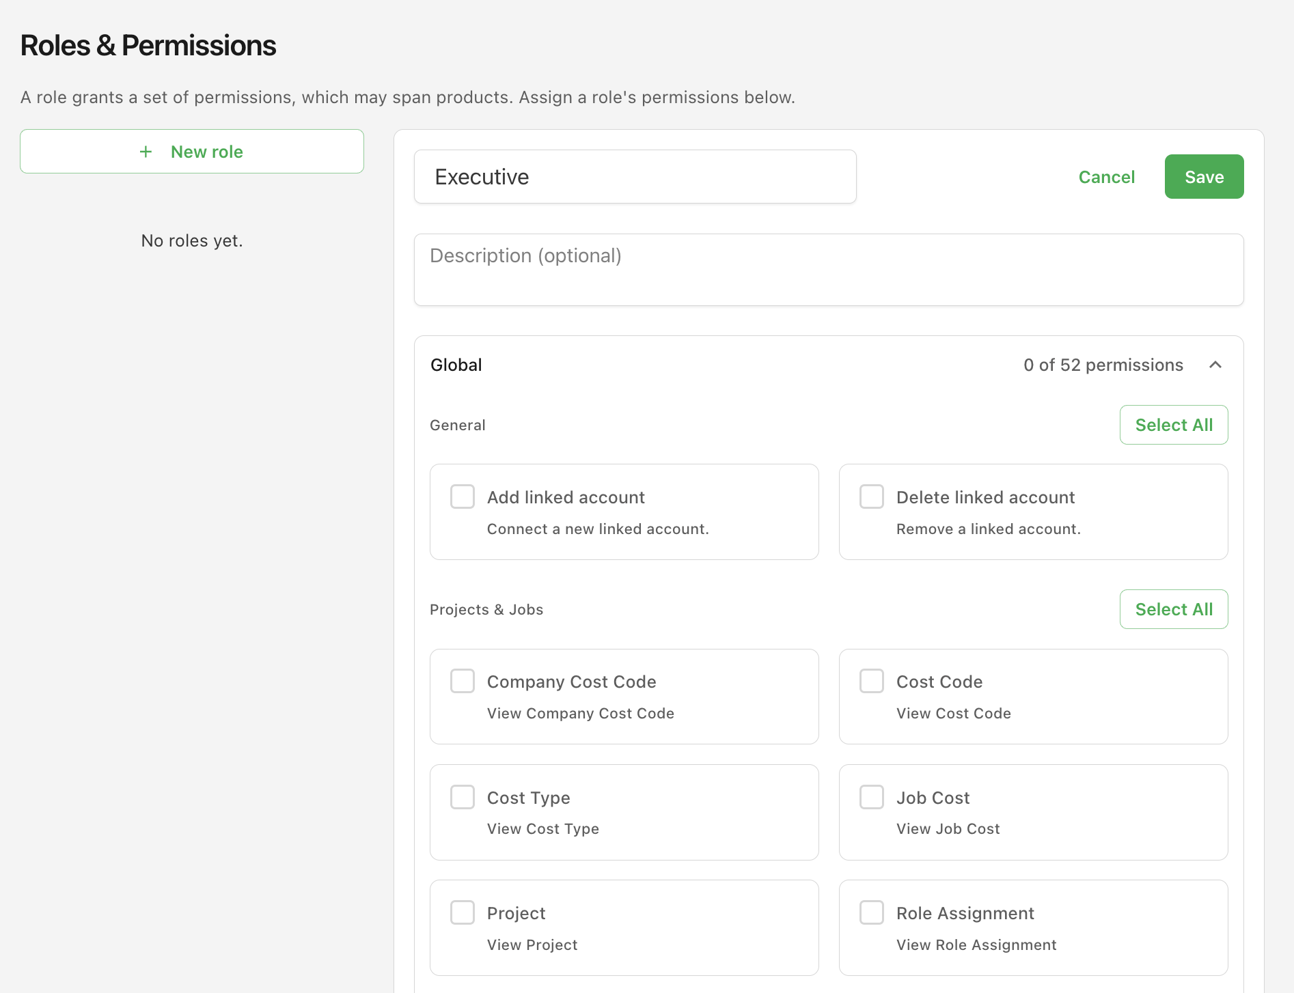Cancel the role editing

coord(1107,177)
